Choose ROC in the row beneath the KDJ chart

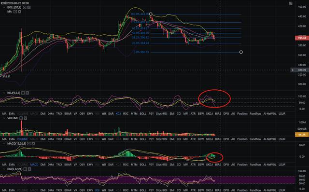(126, 114)
